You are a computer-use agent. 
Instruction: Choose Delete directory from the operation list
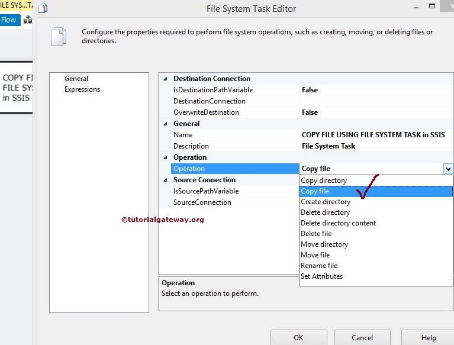376,212
